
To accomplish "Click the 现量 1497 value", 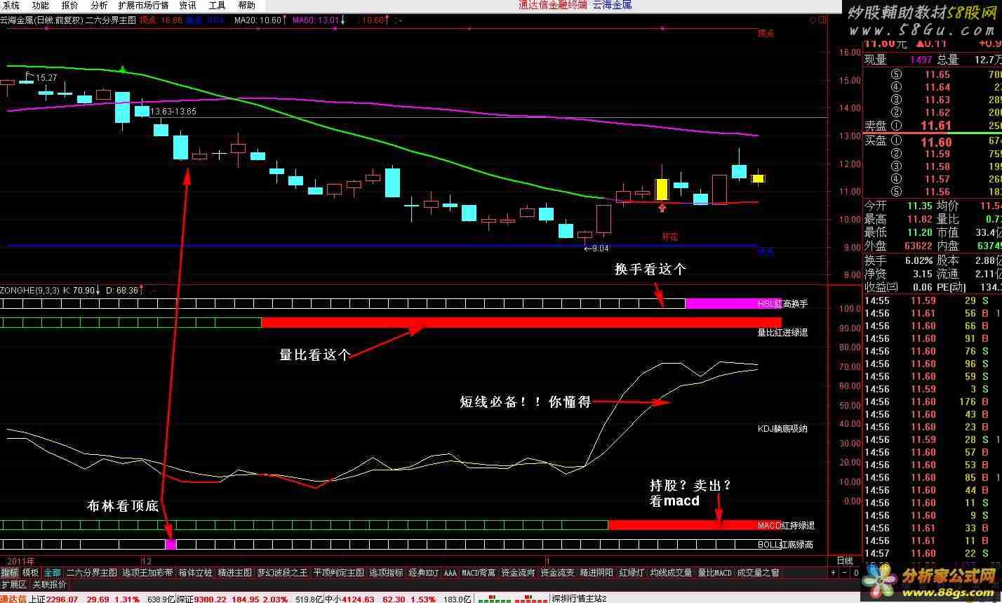I will [921, 60].
